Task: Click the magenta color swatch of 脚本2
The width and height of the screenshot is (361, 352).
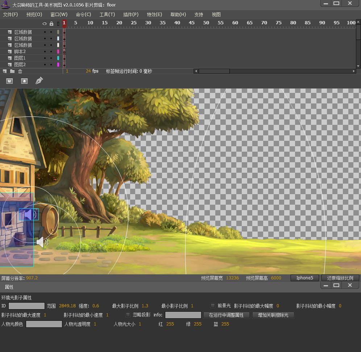Action: [58, 52]
